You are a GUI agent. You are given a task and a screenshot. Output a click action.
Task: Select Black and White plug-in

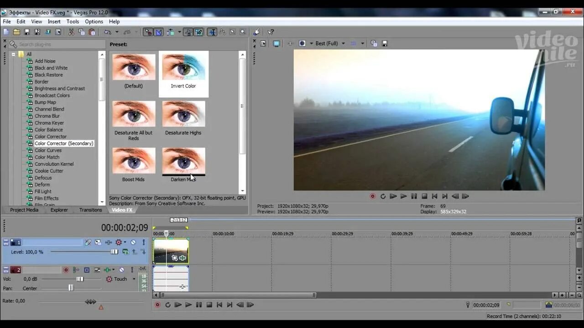(x=51, y=68)
